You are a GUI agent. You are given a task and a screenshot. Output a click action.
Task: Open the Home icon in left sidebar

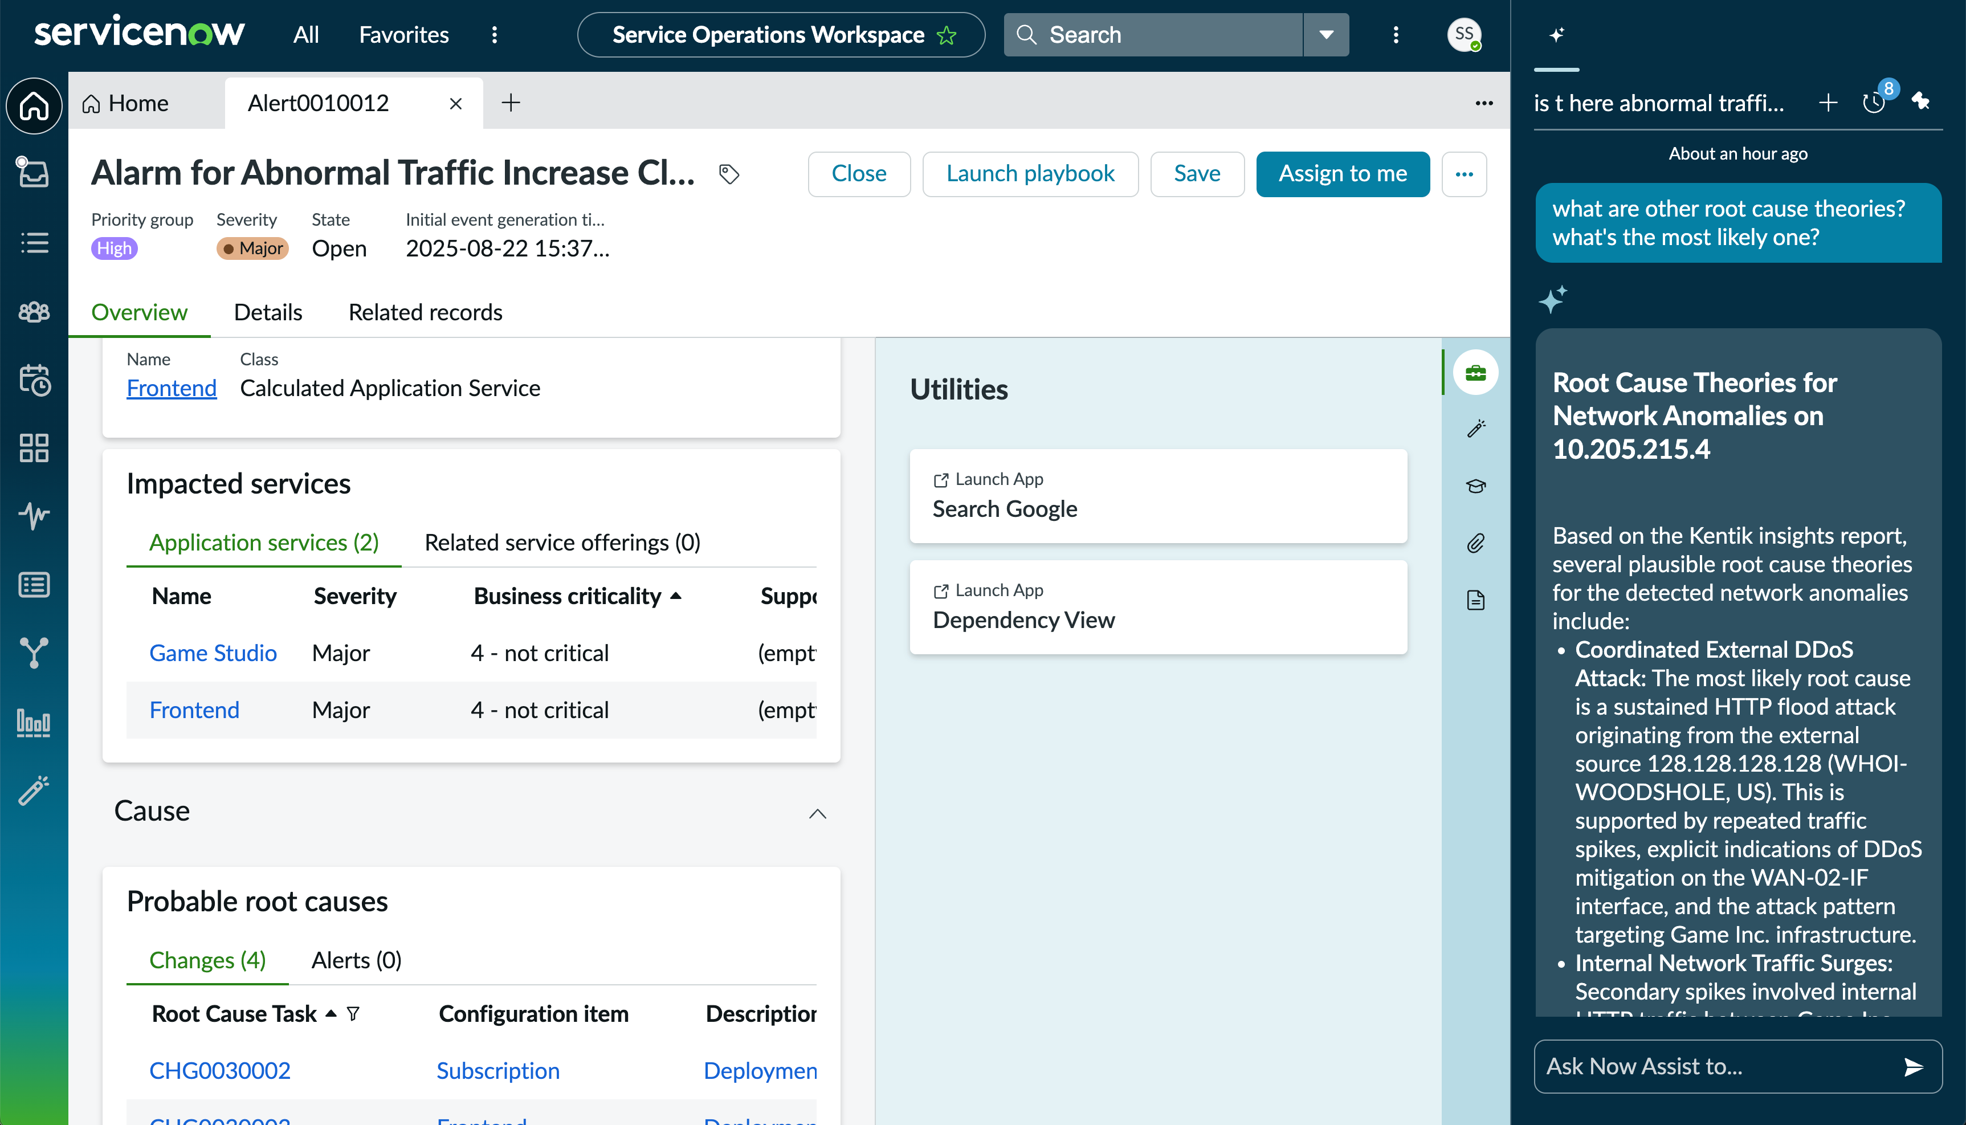(x=34, y=106)
